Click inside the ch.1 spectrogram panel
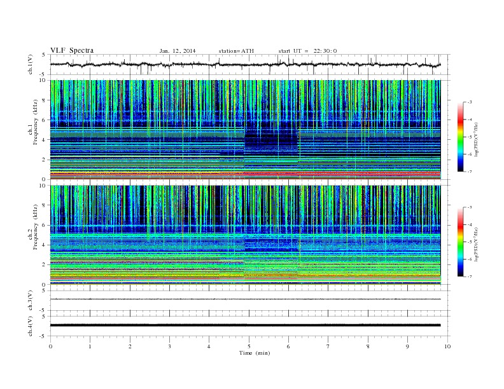Image resolution: width=504 pixels, height=389 pixels. tap(245, 130)
